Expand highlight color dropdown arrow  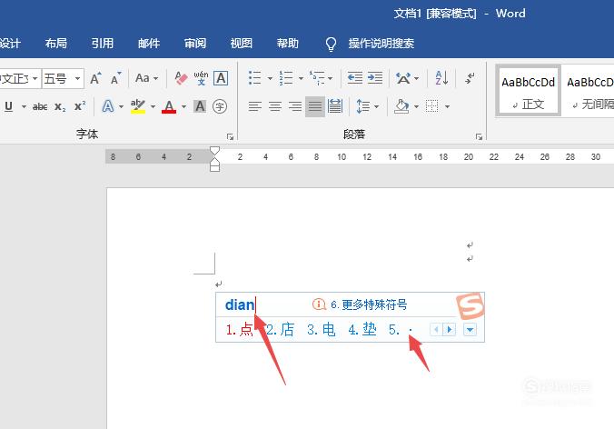pos(153,106)
